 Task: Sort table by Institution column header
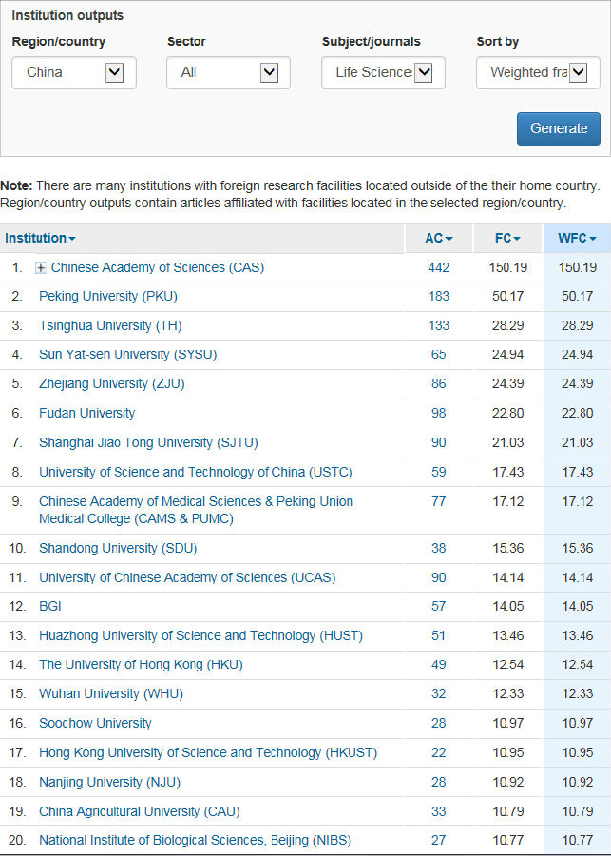pyautogui.click(x=40, y=238)
